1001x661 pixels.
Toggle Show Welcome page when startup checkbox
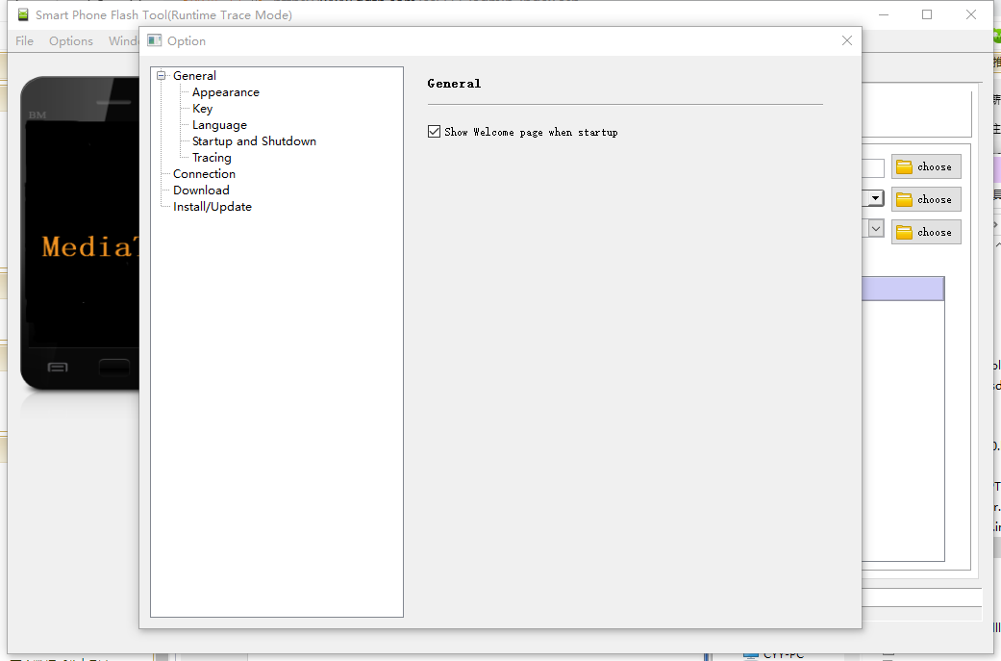434,132
